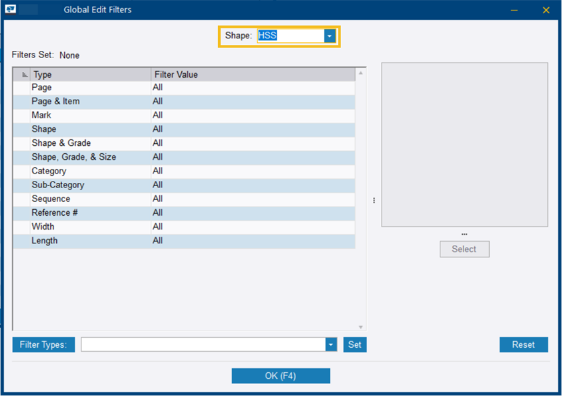This screenshot has width=562, height=396.
Task: Click the Select button under the preview area
Action: (x=464, y=249)
